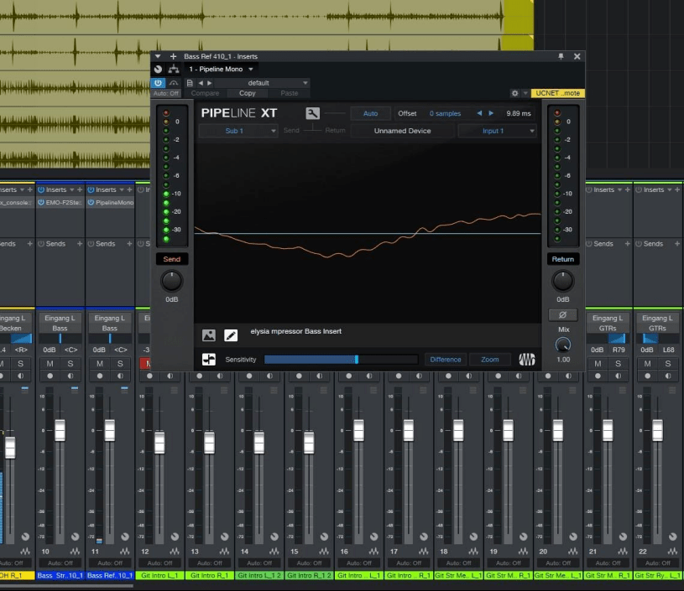684x591 pixels.
Task: Toggle the EMO-F2Ste insert power button
Action: pos(41,202)
